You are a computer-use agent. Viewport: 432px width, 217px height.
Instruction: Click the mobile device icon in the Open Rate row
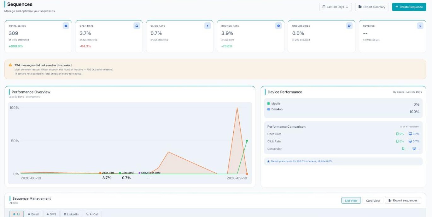pyautogui.click(x=397, y=134)
